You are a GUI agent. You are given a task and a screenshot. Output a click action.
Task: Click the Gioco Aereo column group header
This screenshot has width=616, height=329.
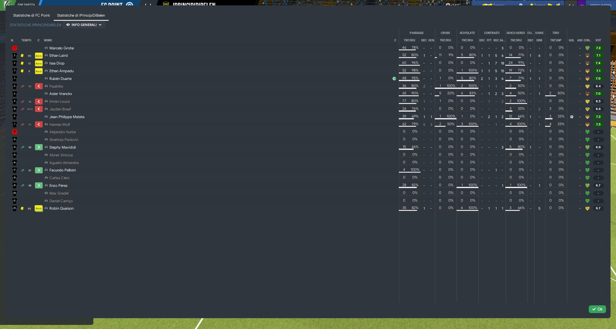click(x=516, y=33)
